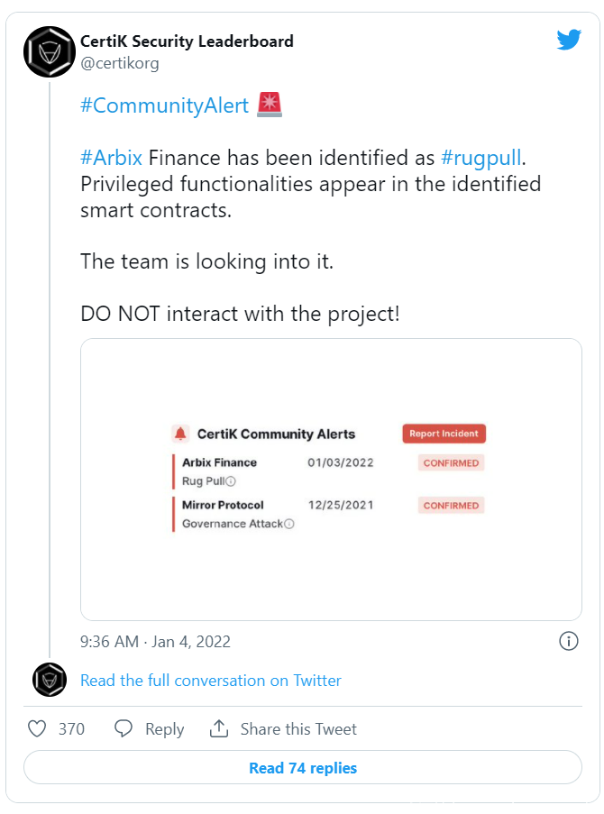
Task: Click the Share this Tweet label
Action: pyautogui.click(x=298, y=729)
